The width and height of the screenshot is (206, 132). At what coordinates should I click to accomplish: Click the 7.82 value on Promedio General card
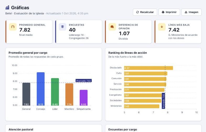[x=25, y=30]
